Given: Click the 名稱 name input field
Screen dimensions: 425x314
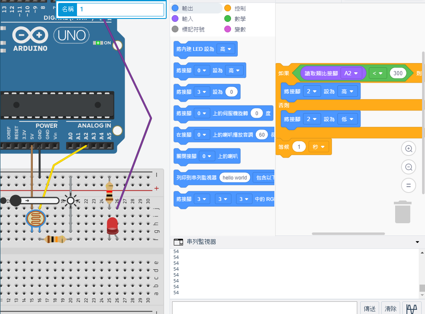Looking at the screenshot, I should tap(120, 9).
